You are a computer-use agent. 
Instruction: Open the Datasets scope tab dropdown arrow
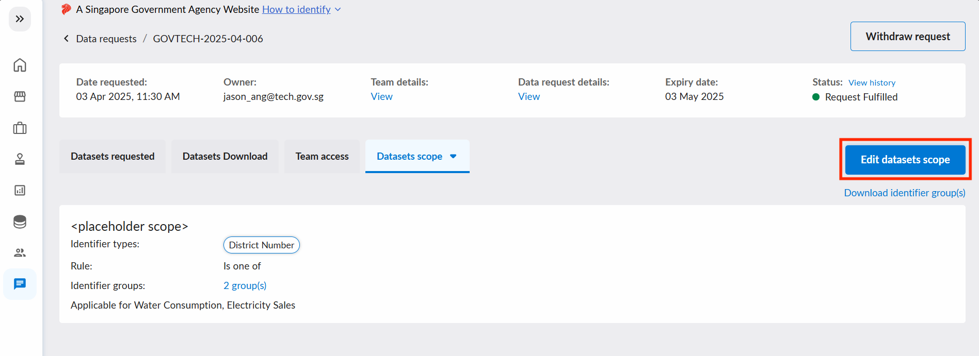[x=453, y=156]
